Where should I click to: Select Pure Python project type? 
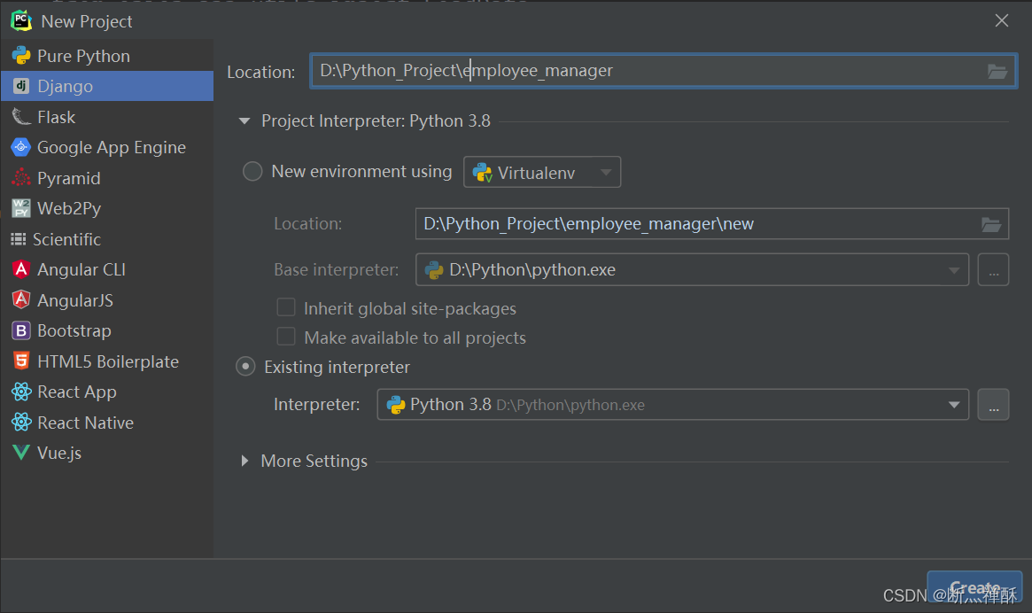point(83,56)
